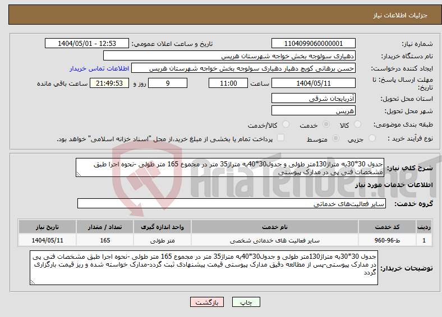Click the جزئیات اطلاعات نیاز header title
This screenshot has height=317, width=442.
(x=400, y=15)
